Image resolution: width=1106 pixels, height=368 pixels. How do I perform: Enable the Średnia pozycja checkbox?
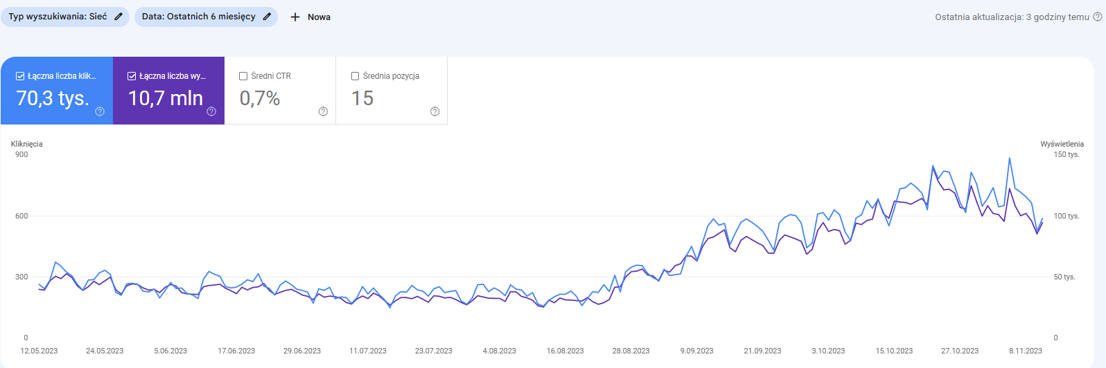coord(355,76)
